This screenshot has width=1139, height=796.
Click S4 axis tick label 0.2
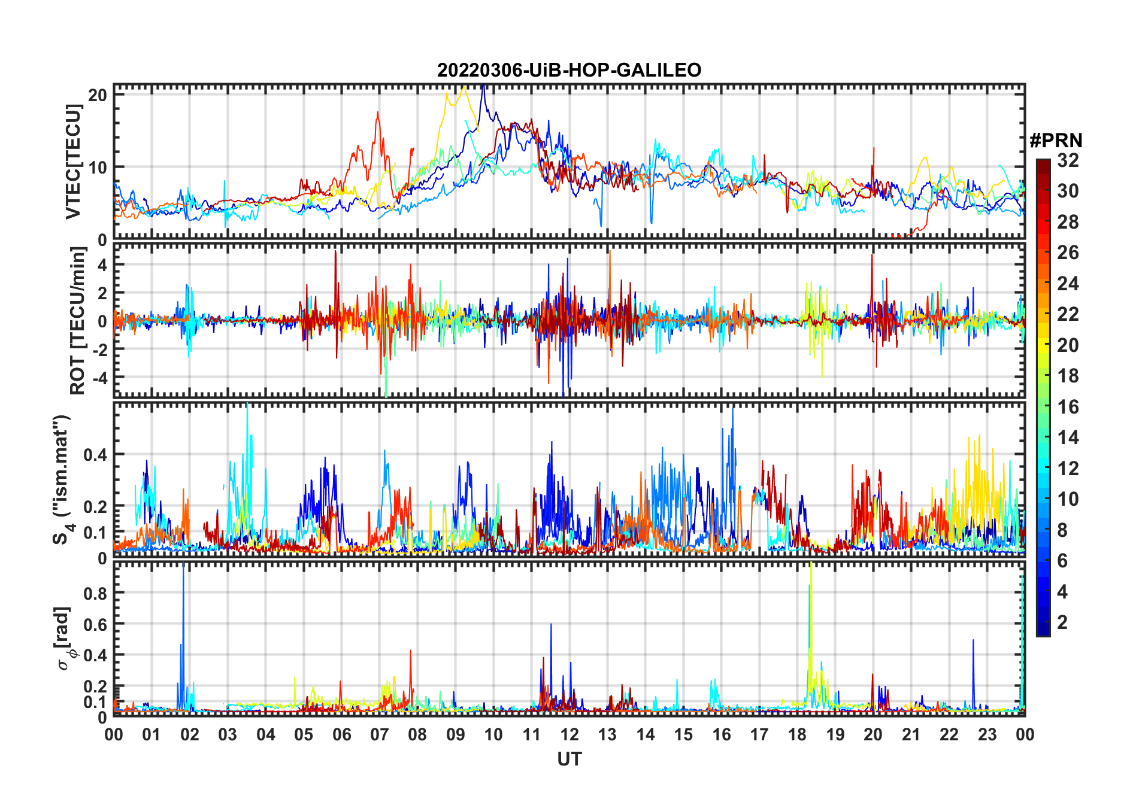pos(96,506)
